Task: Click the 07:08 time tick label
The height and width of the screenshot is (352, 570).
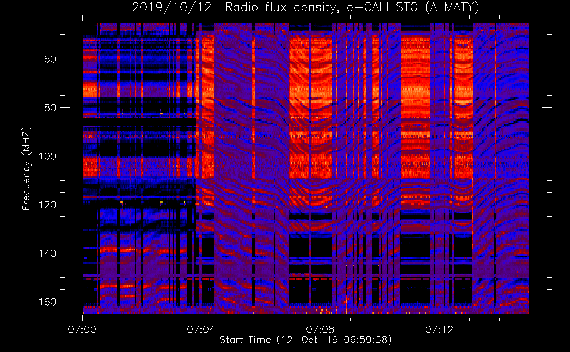Action: [320, 330]
